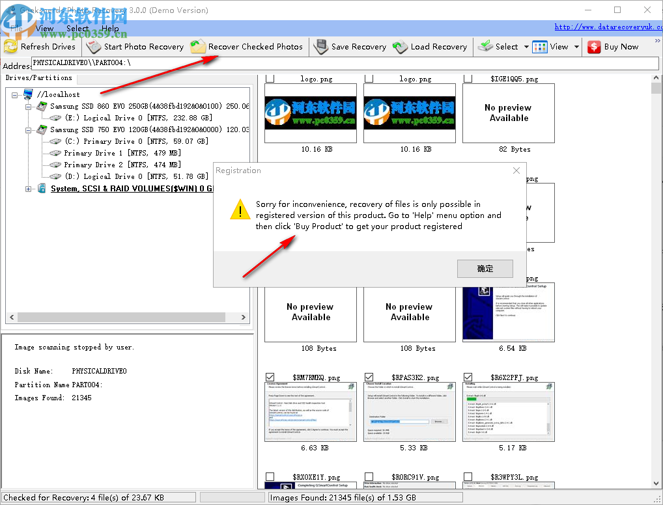Open the View dropdown arrow in toolbar
Image resolution: width=663 pixels, height=505 pixels.
coord(576,47)
